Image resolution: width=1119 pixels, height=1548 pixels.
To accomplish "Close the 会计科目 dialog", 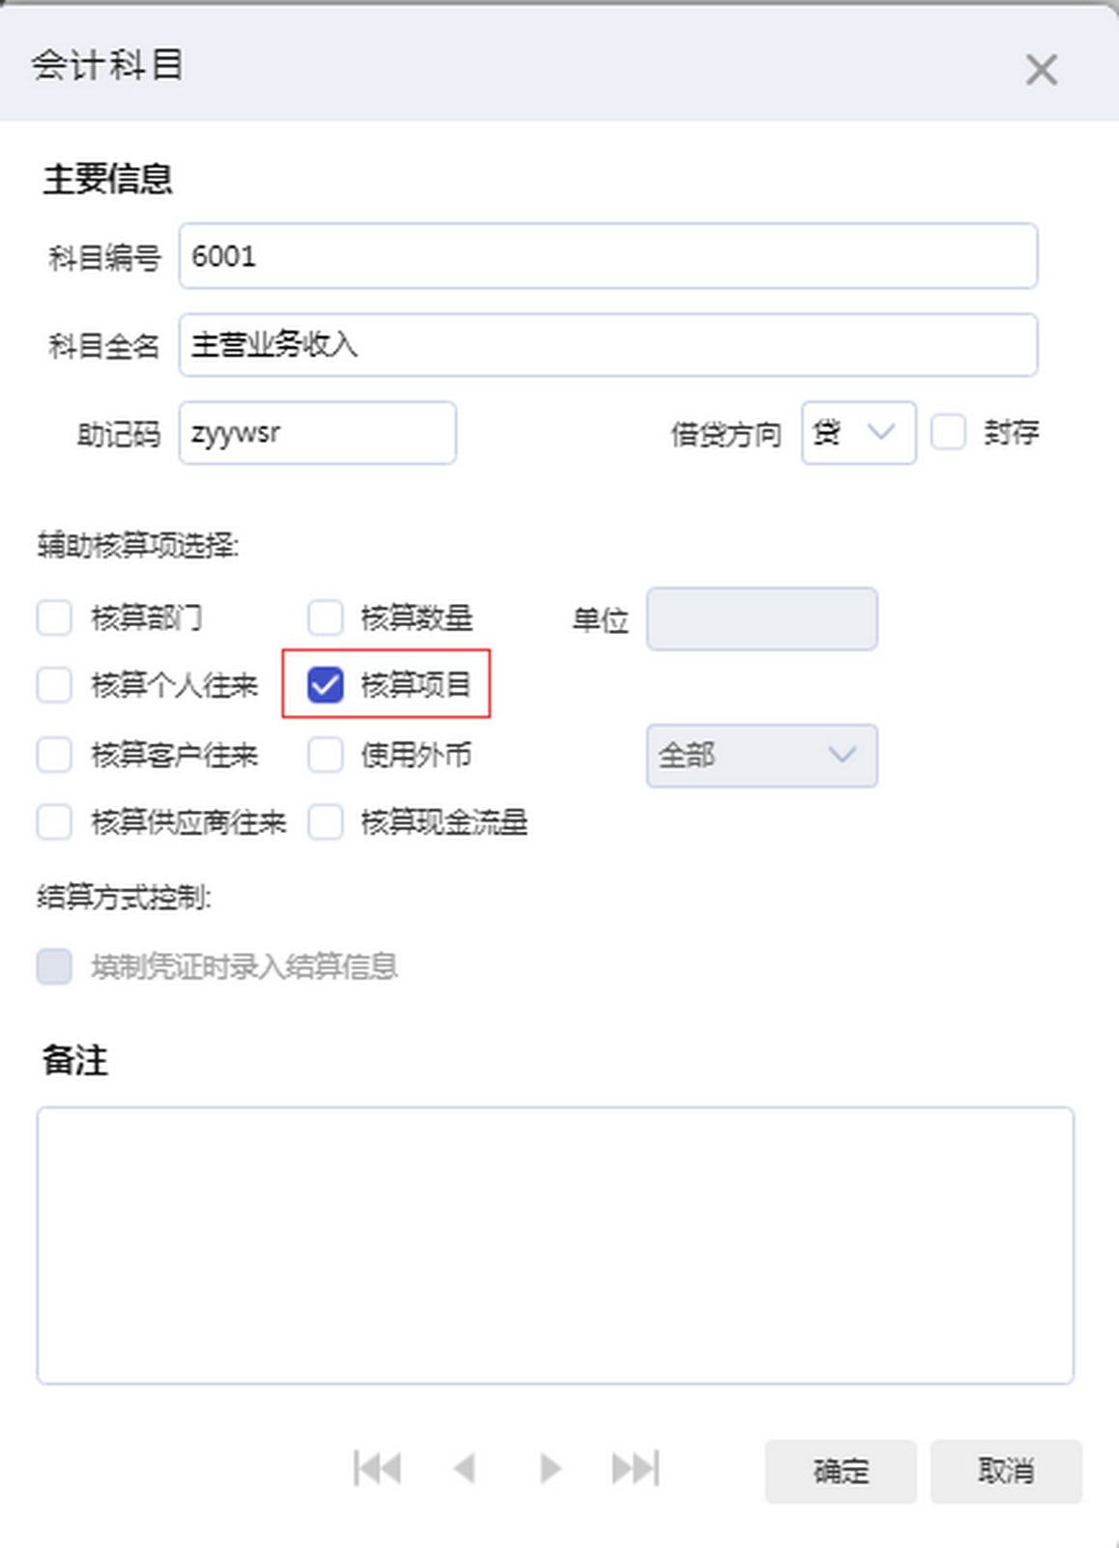I will 1041,70.
